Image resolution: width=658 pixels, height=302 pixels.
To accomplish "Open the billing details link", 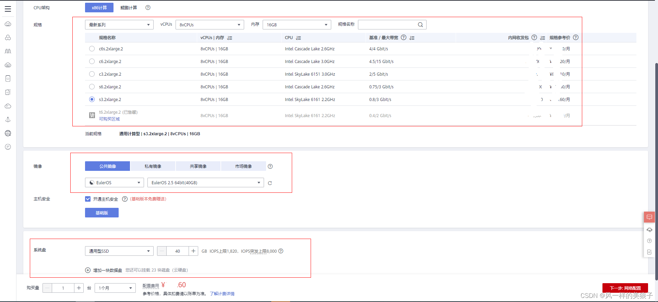I will click(222, 294).
